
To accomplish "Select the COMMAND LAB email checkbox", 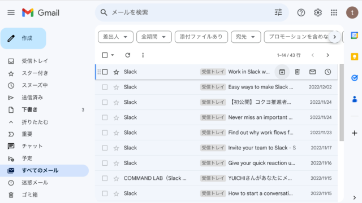I will (105, 178).
